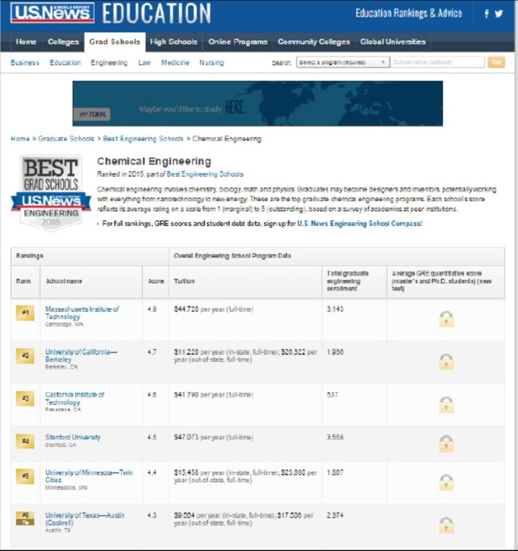Screen dimensions: 518x551
Task: Click the lock icon in the MIT row
Action: click(446, 319)
